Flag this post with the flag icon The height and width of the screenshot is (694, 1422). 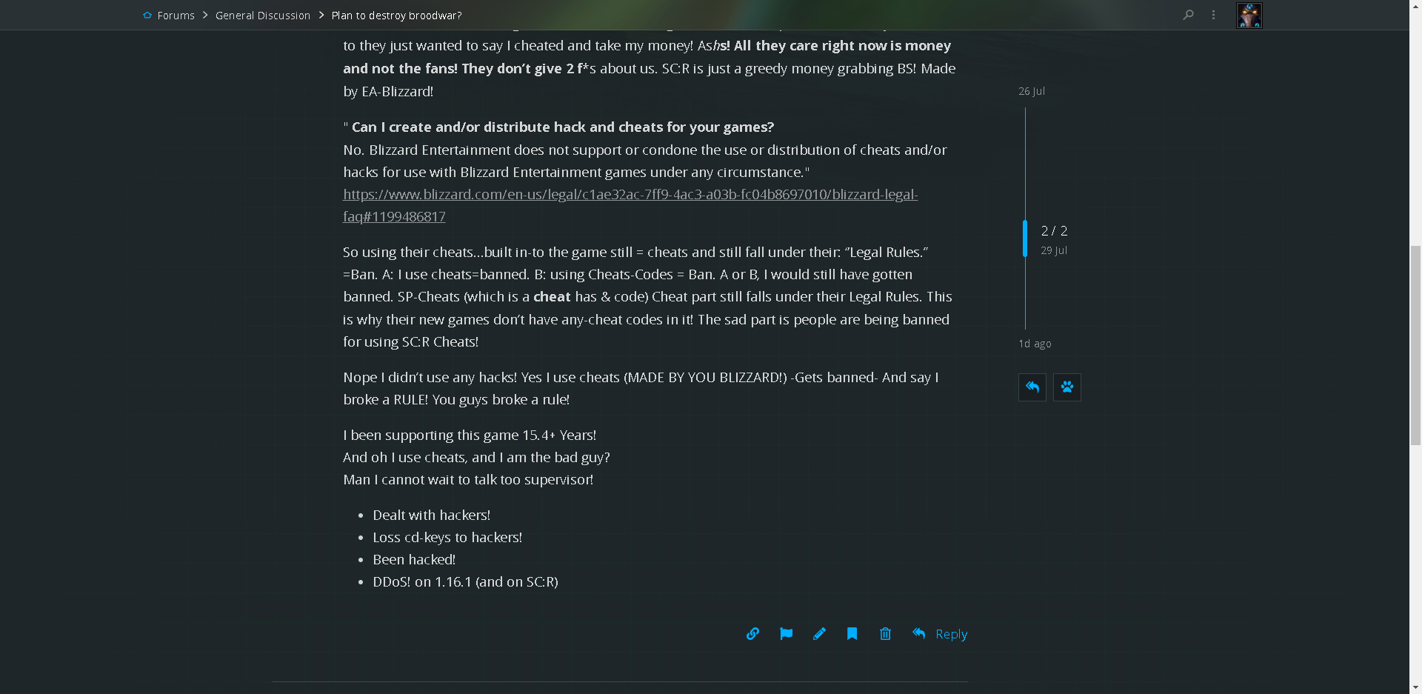[786, 634]
